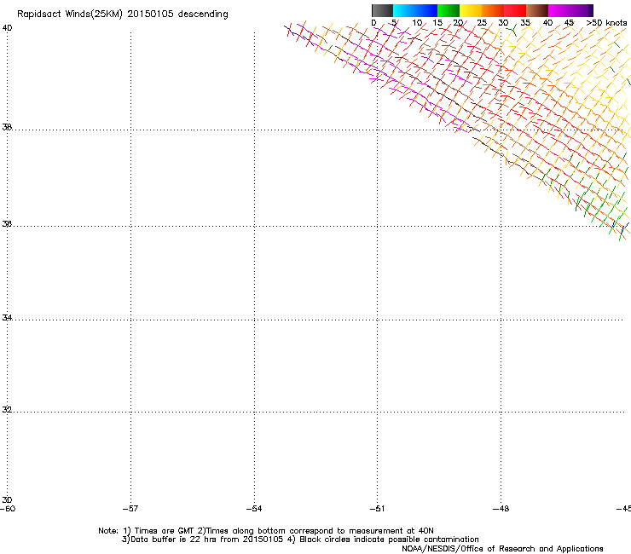Click the cyan-blue 5-15 knots color segment
Viewport: 631px width, 554px height.
pos(415,10)
